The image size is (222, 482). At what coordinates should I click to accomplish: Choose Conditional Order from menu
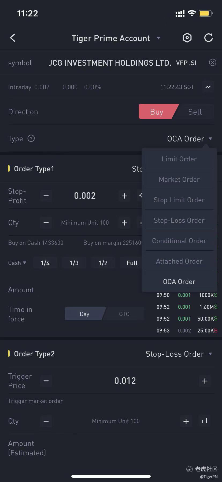179,241
